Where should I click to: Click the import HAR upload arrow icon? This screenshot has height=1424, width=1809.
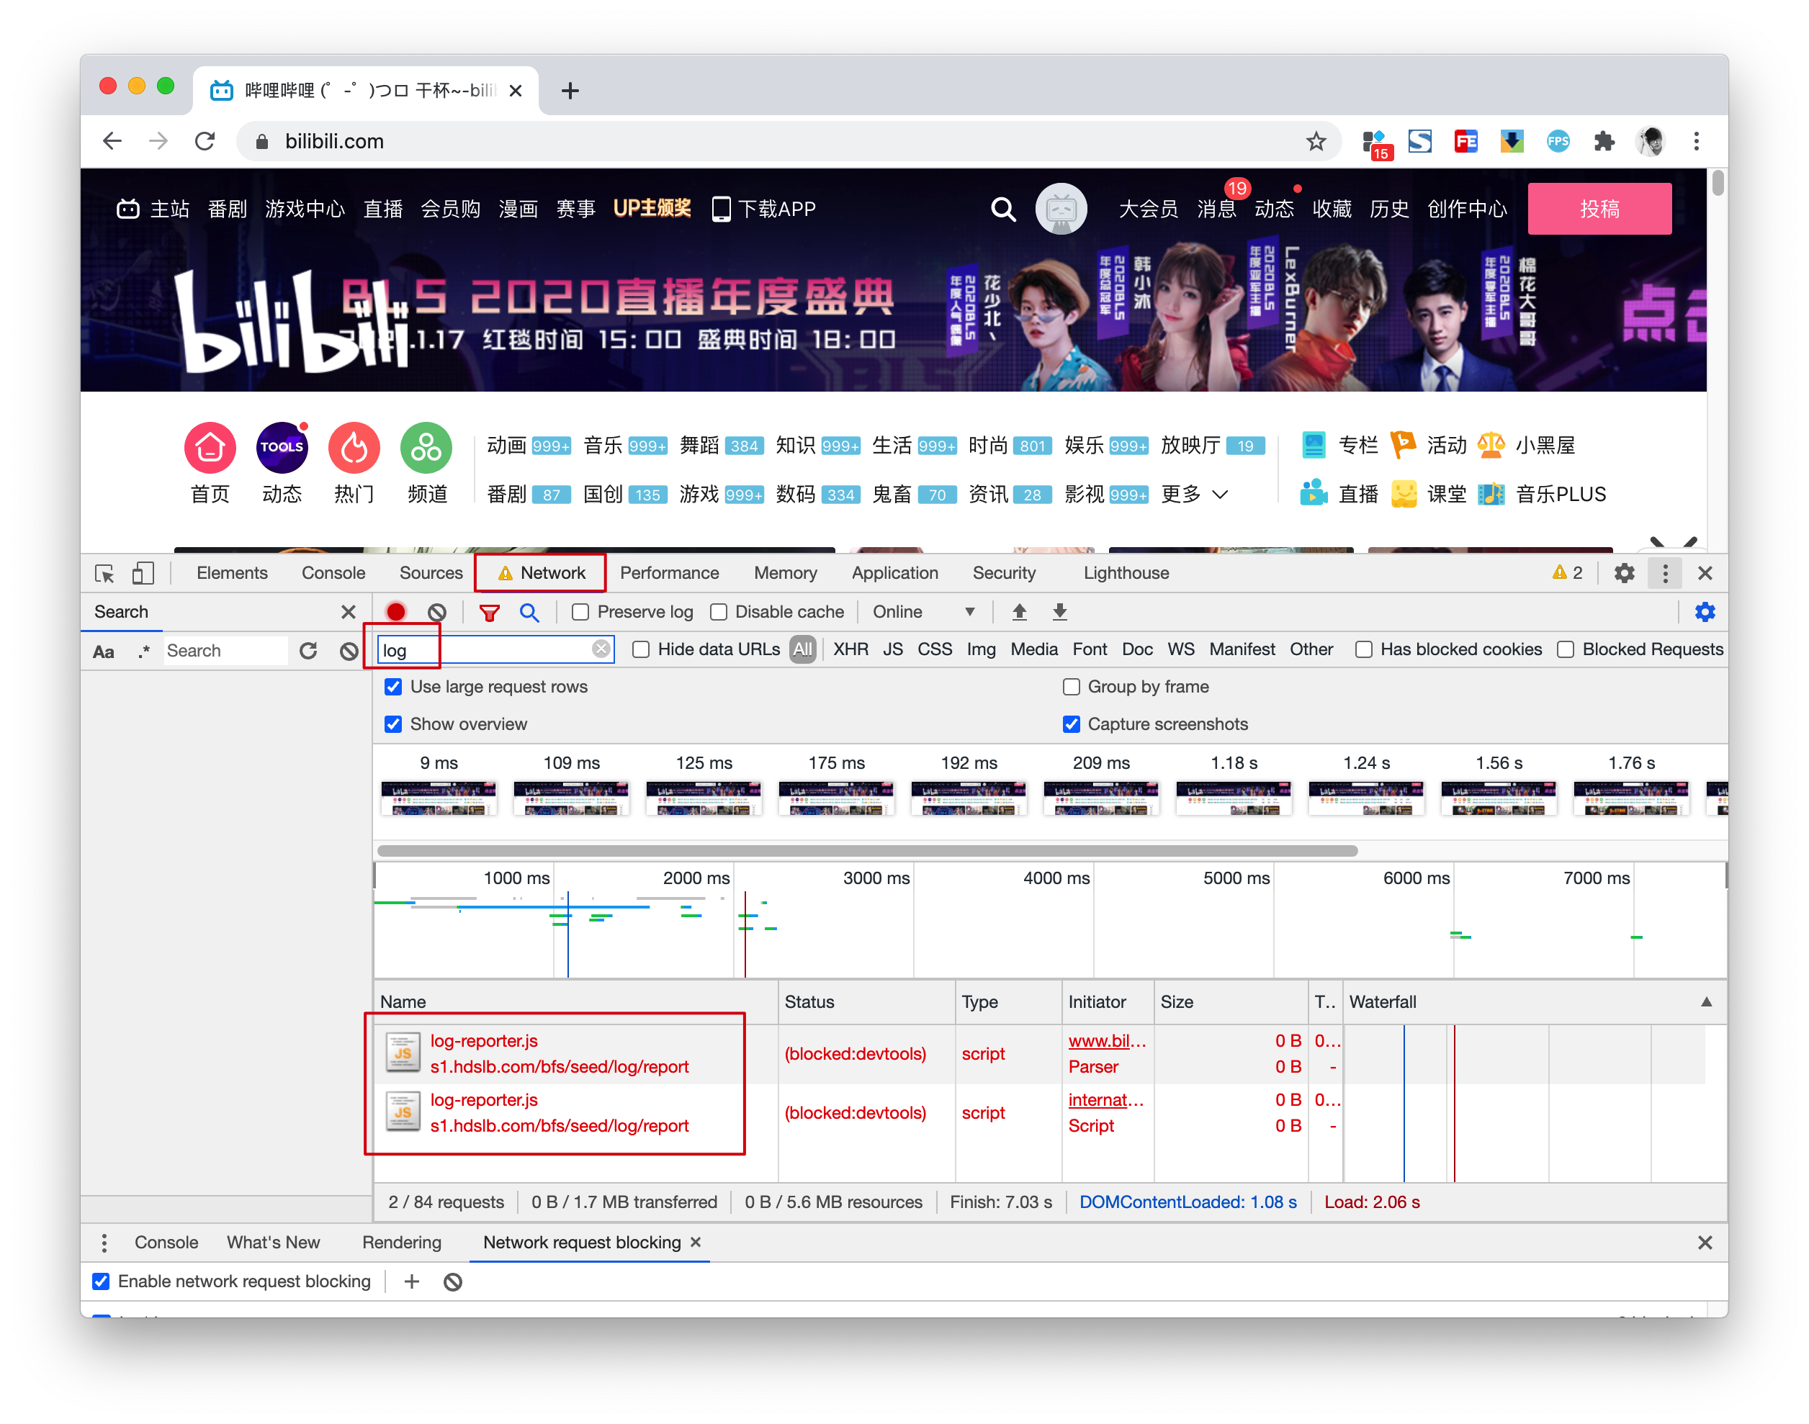pyautogui.click(x=1018, y=612)
